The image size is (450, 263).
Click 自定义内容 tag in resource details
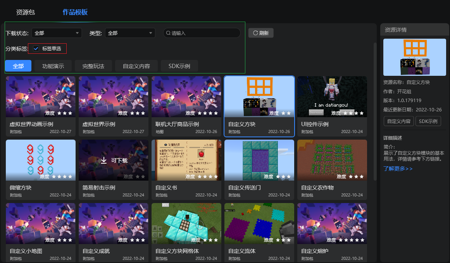[x=398, y=121]
